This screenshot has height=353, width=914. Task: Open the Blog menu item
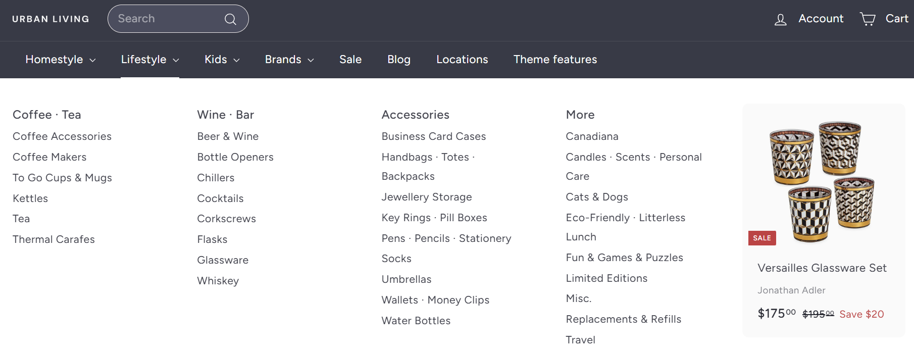pos(398,60)
